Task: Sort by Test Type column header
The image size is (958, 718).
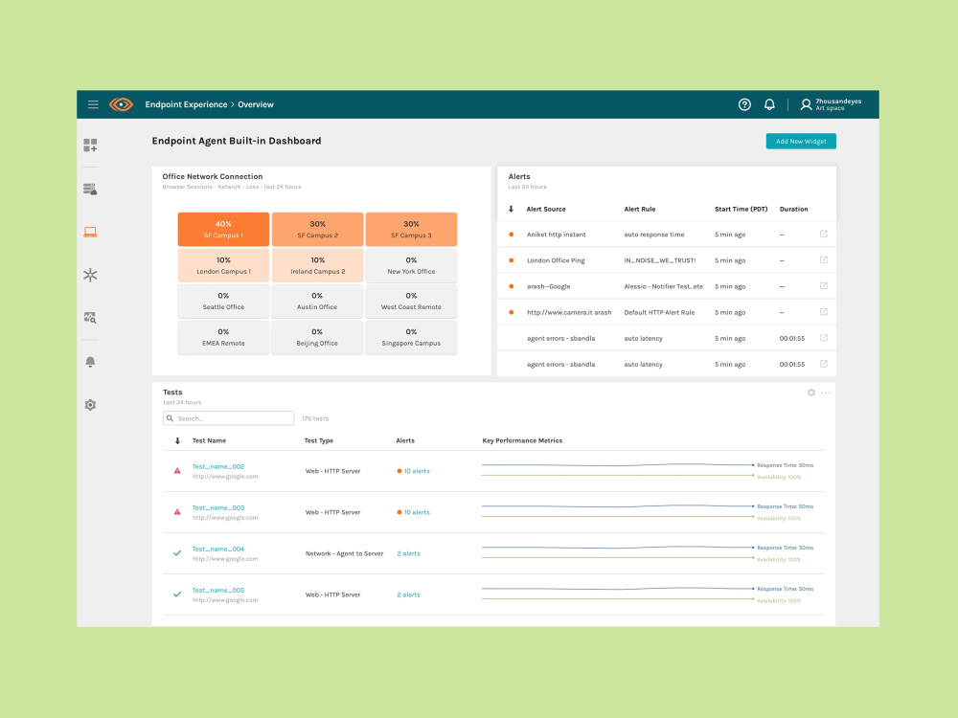Action: click(319, 440)
